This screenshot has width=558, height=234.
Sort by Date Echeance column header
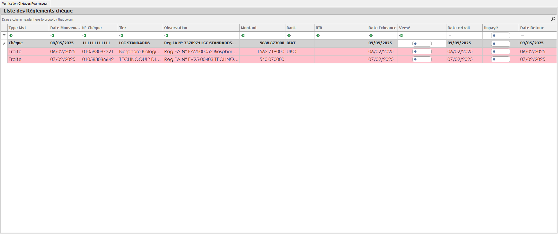click(382, 28)
